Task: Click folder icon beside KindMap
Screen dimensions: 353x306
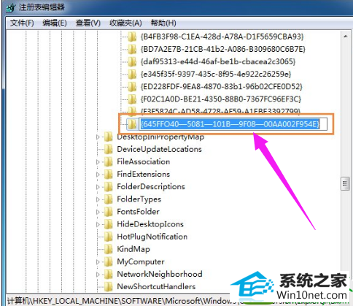Action: point(109,249)
